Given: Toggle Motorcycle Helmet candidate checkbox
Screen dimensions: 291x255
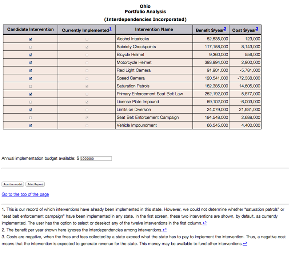Looking at the screenshot, I should [x=31, y=62].
